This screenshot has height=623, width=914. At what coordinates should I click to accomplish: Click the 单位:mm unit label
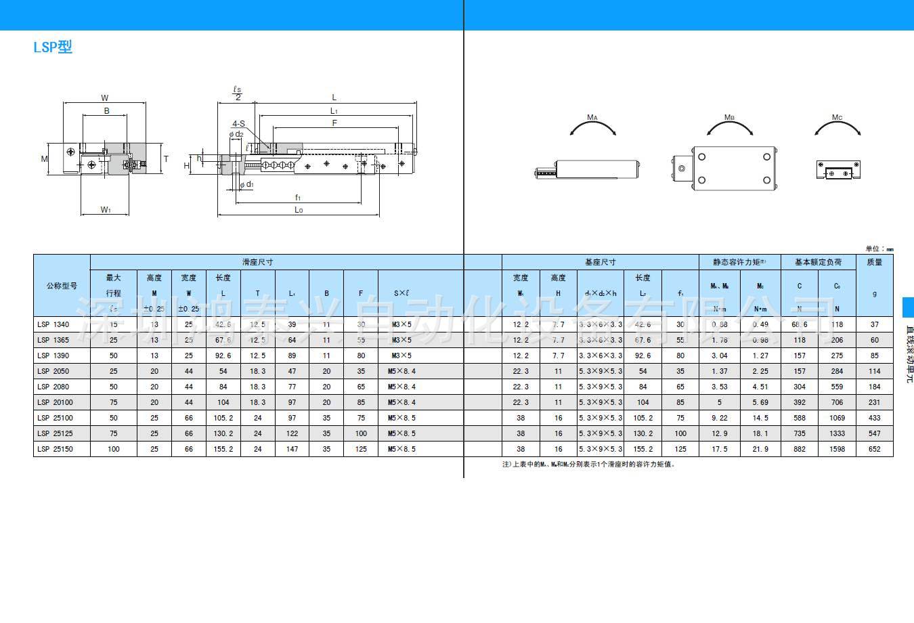[x=879, y=249]
